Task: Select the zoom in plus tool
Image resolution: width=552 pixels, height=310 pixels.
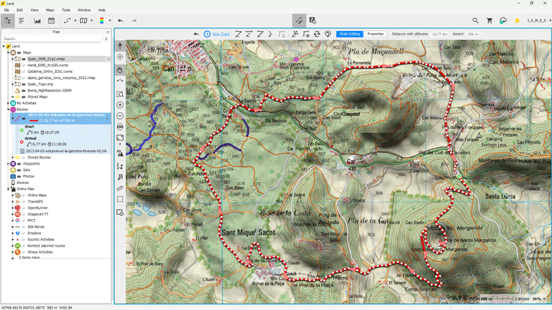Action: tap(120, 105)
